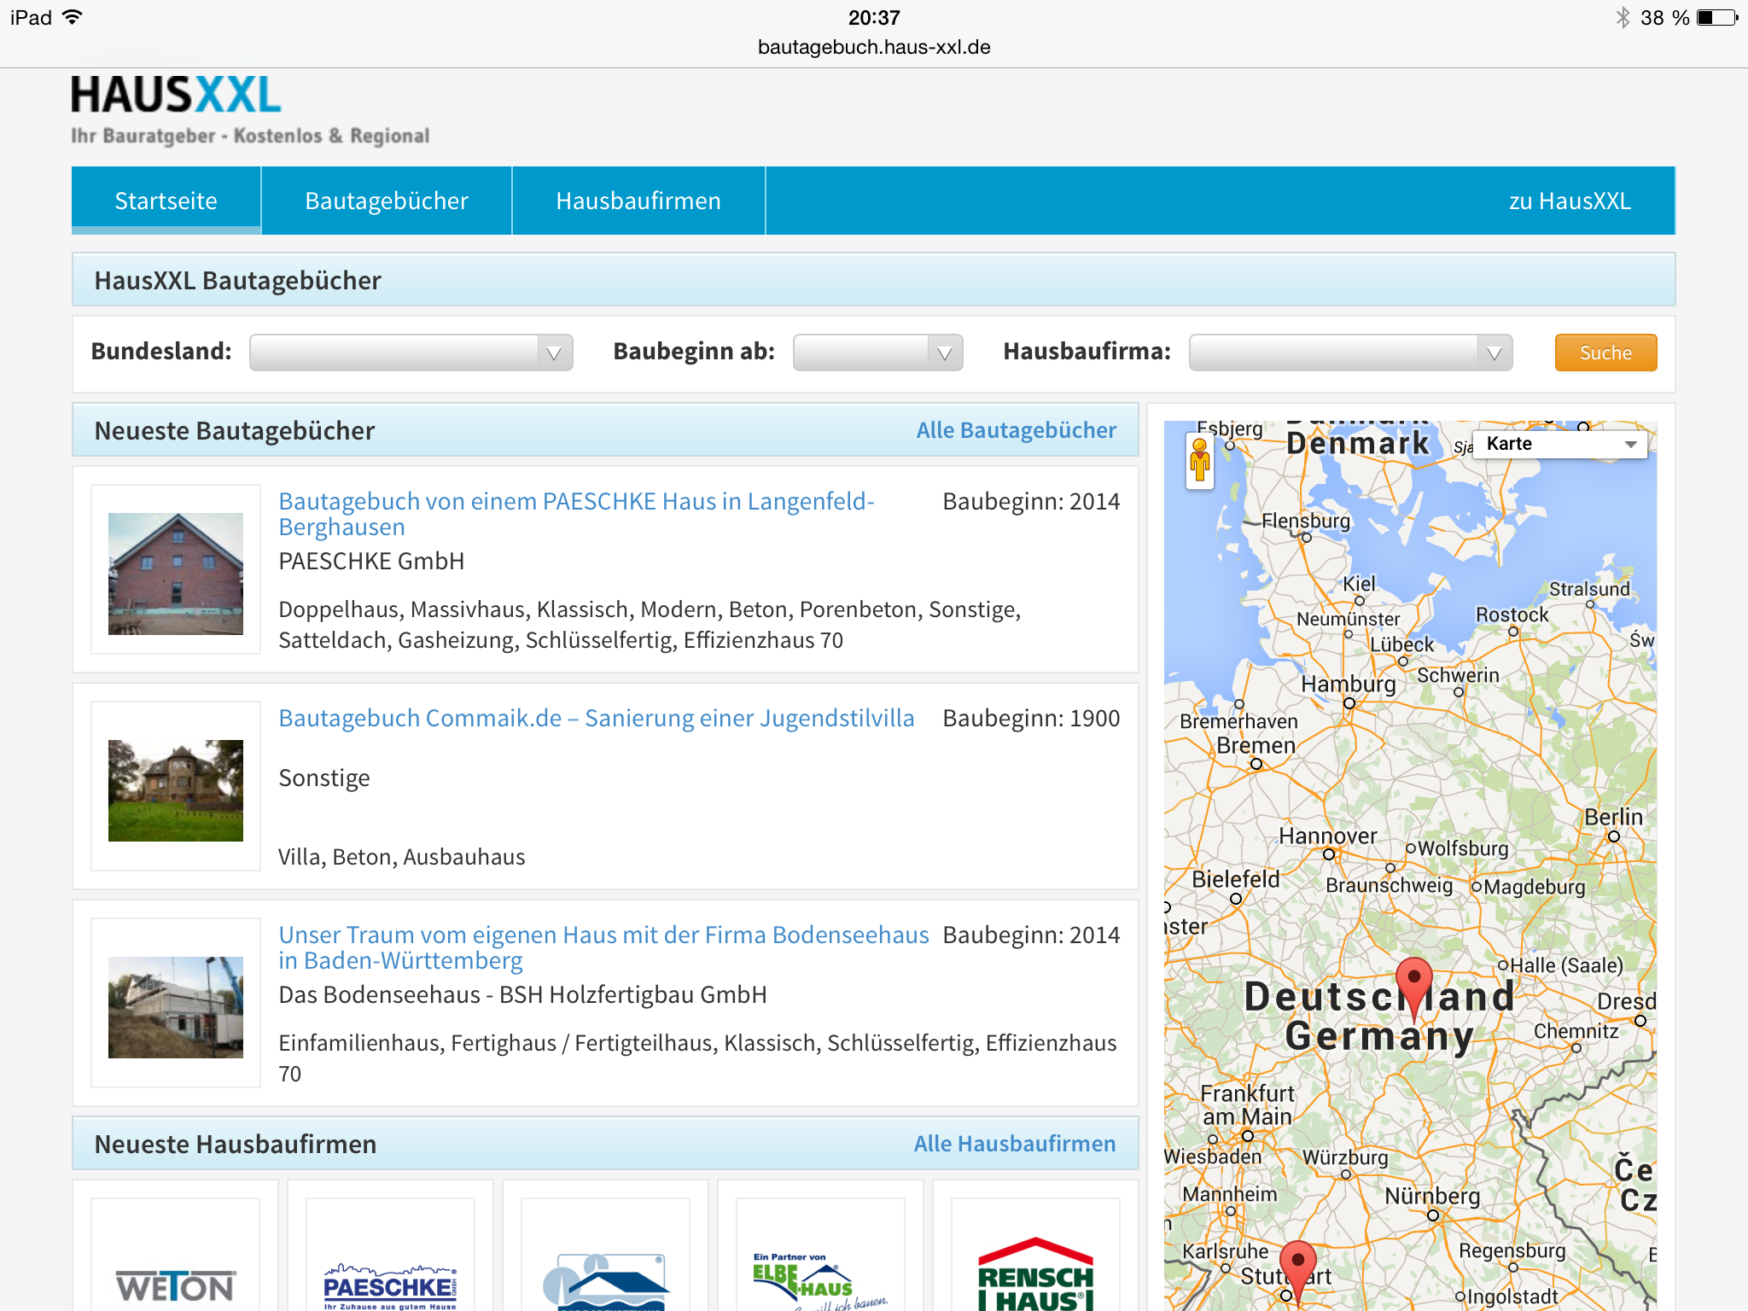Click the HausXXL logo
This screenshot has height=1311, width=1748.
coord(177,96)
